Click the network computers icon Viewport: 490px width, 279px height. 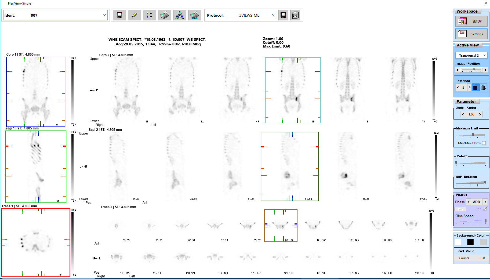[x=179, y=15]
